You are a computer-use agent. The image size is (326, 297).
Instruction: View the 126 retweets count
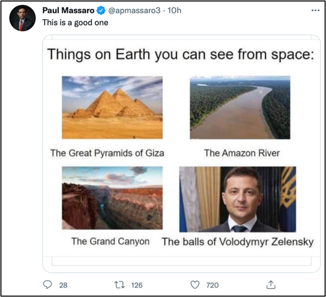pyautogui.click(x=137, y=285)
